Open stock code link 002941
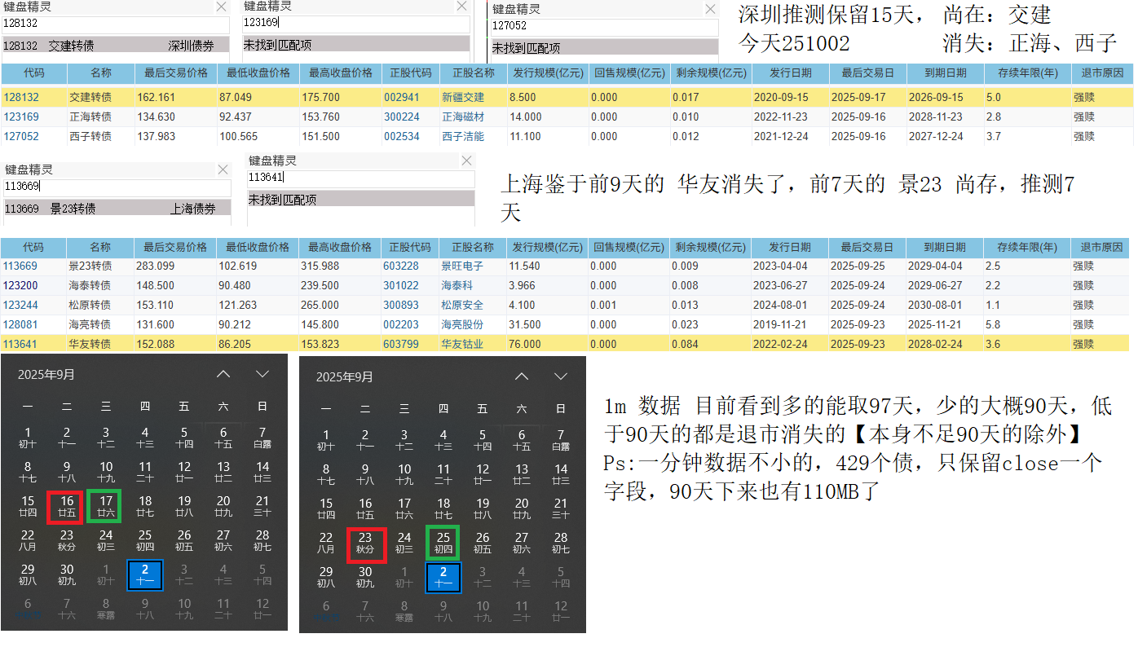The image size is (1138, 647). [396, 98]
